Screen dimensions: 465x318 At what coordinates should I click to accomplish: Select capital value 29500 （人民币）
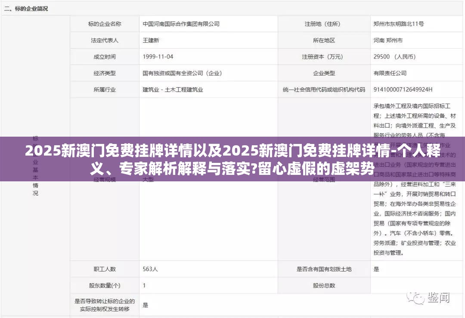pos(396,57)
